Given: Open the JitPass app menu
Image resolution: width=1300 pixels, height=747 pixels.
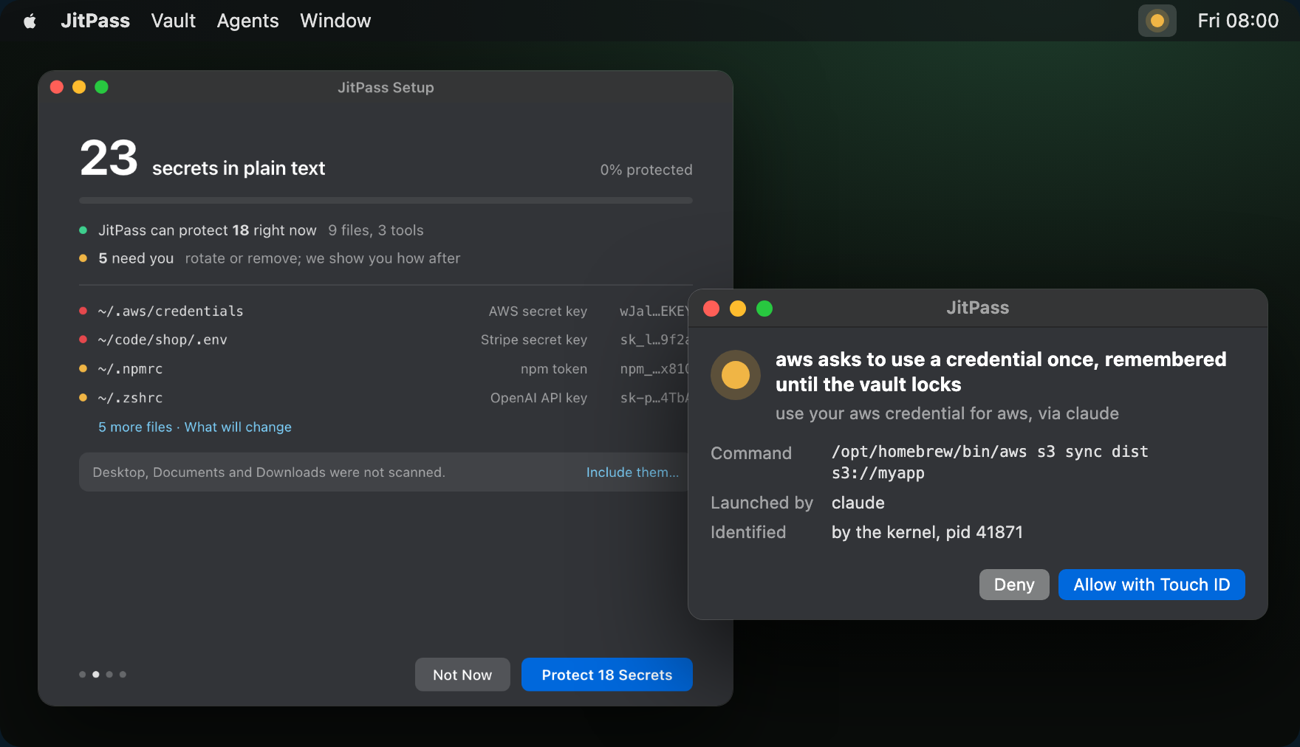Looking at the screenshot, I should pos(95,21).
